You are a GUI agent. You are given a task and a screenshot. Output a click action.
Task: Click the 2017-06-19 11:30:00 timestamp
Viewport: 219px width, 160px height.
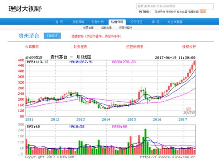(x=175, y=57)
